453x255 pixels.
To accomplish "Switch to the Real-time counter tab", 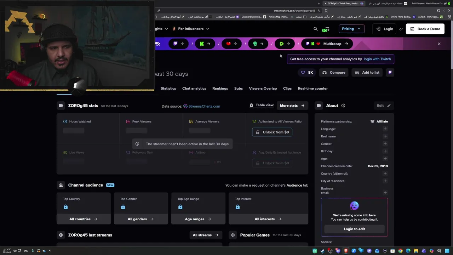I will tap(313, 89).
